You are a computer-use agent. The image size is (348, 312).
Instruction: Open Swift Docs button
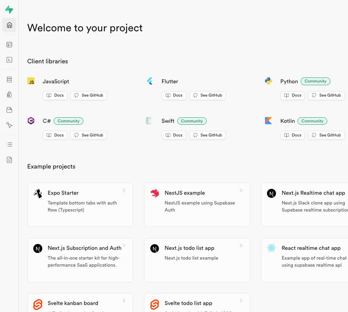click(174, 135)
